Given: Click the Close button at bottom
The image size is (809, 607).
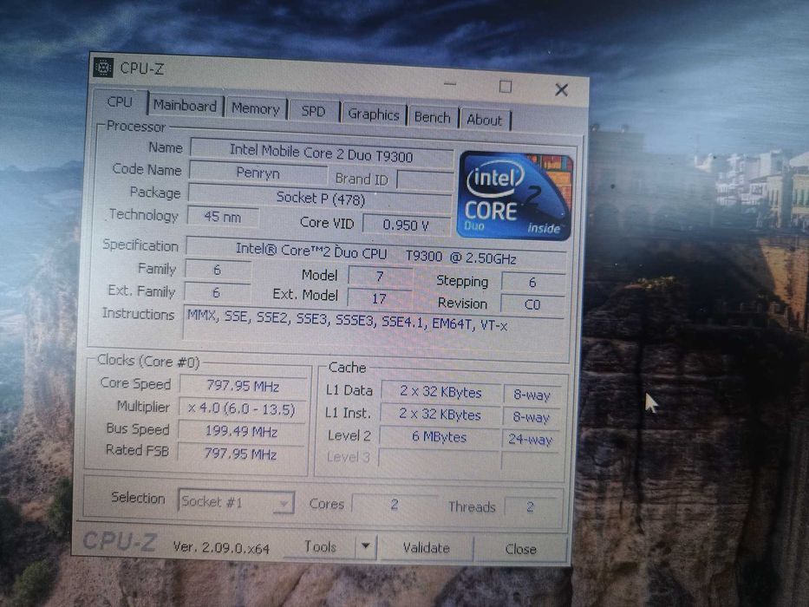Looking at the screenshot, I should [520, 549].
